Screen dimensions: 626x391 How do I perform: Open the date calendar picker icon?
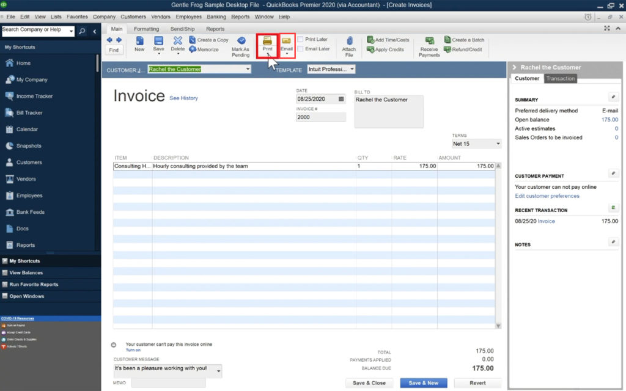341,99
